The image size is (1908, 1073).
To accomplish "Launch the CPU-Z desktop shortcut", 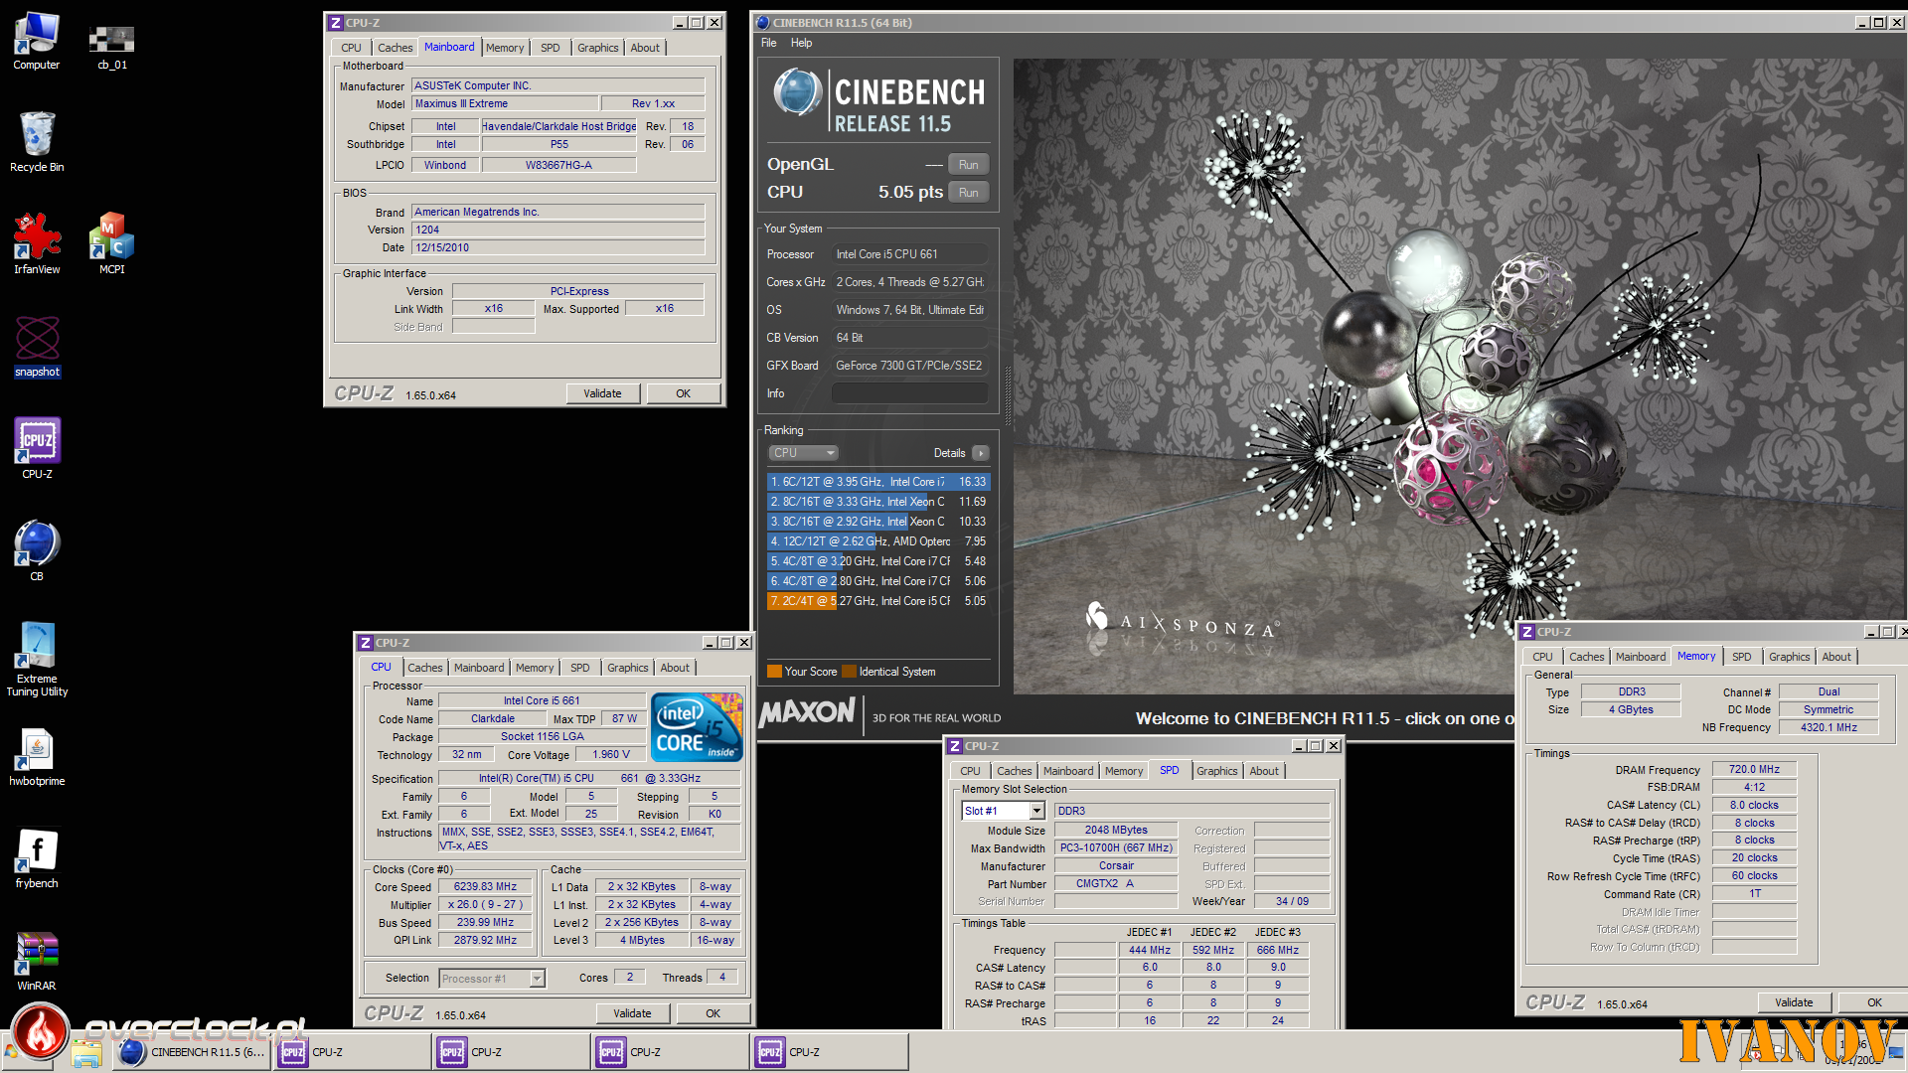I will pyautogui.click(x=37, y=448).
